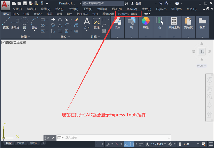Click the Sign in (登录) button
This screenshot has height=148, width=214.
coord(136,3)
